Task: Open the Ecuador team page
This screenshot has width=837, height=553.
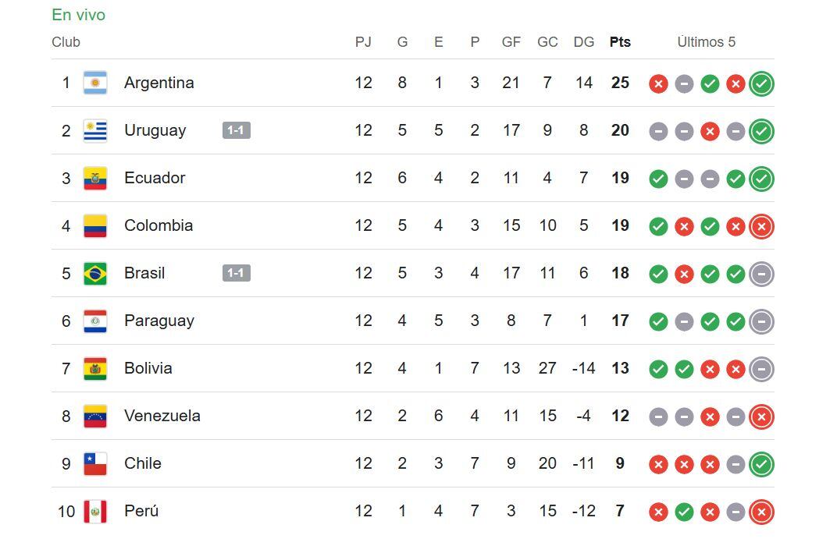Action: 155,178
